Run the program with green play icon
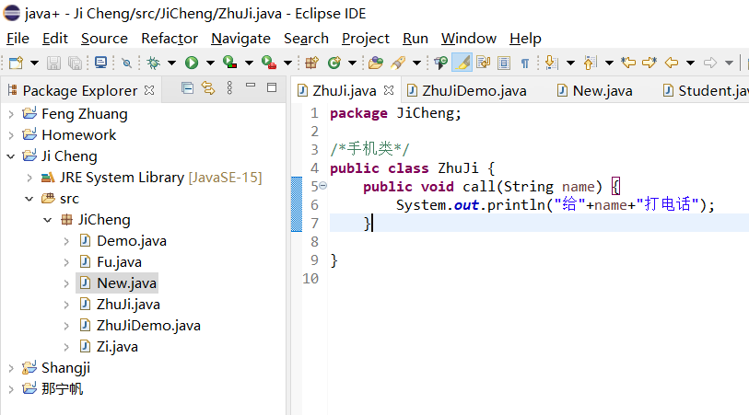The height and width of the screenshot is (415, 749). click(192, 63)
